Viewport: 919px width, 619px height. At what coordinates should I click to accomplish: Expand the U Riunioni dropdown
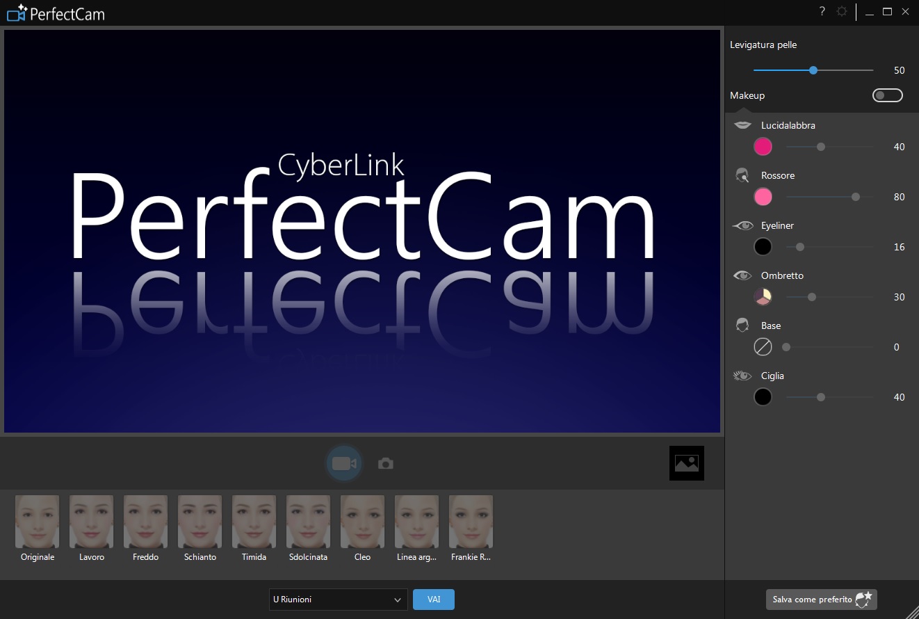click(x=339, y=600)
